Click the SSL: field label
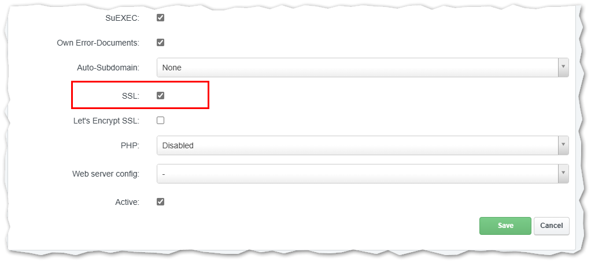 [130, 96]
